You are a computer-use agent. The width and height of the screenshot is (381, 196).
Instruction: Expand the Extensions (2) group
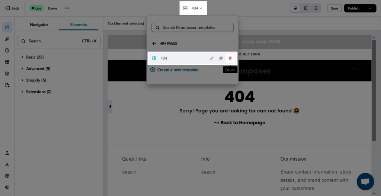click(x=36, y=92)
